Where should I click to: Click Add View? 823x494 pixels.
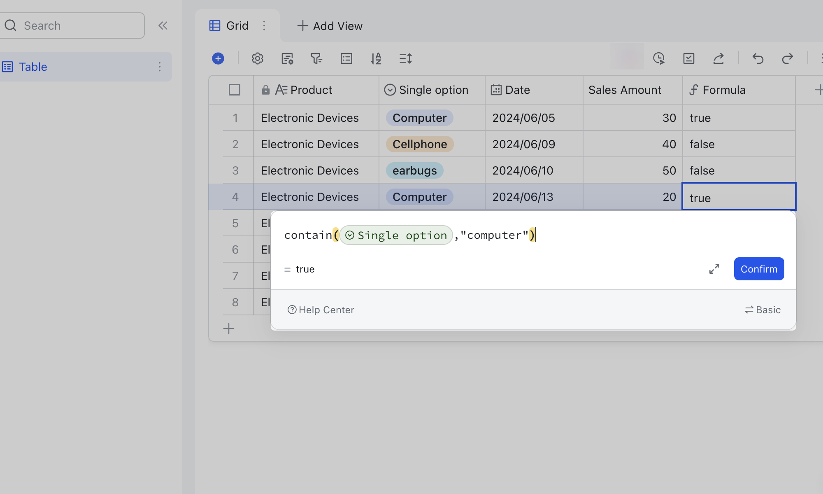(x=329, y=26)
